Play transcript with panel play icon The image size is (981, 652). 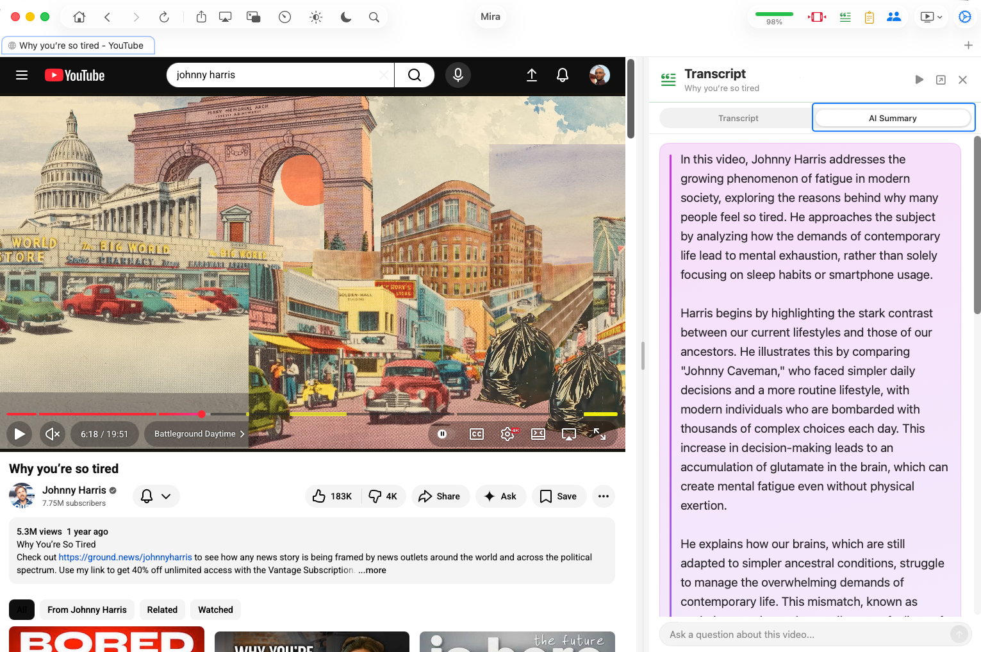coord(919,79)
